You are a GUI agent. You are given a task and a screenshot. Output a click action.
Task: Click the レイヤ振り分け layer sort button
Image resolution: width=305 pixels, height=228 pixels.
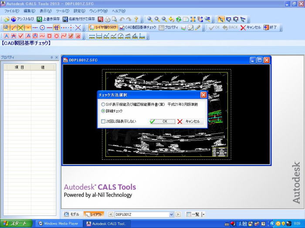tap(104, 27)
